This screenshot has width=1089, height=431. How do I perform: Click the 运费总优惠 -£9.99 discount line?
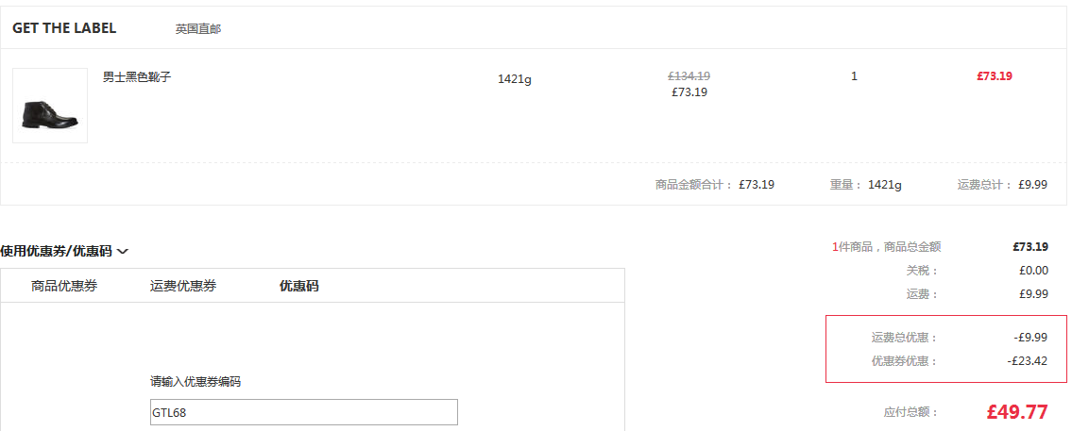[1029, 337]
